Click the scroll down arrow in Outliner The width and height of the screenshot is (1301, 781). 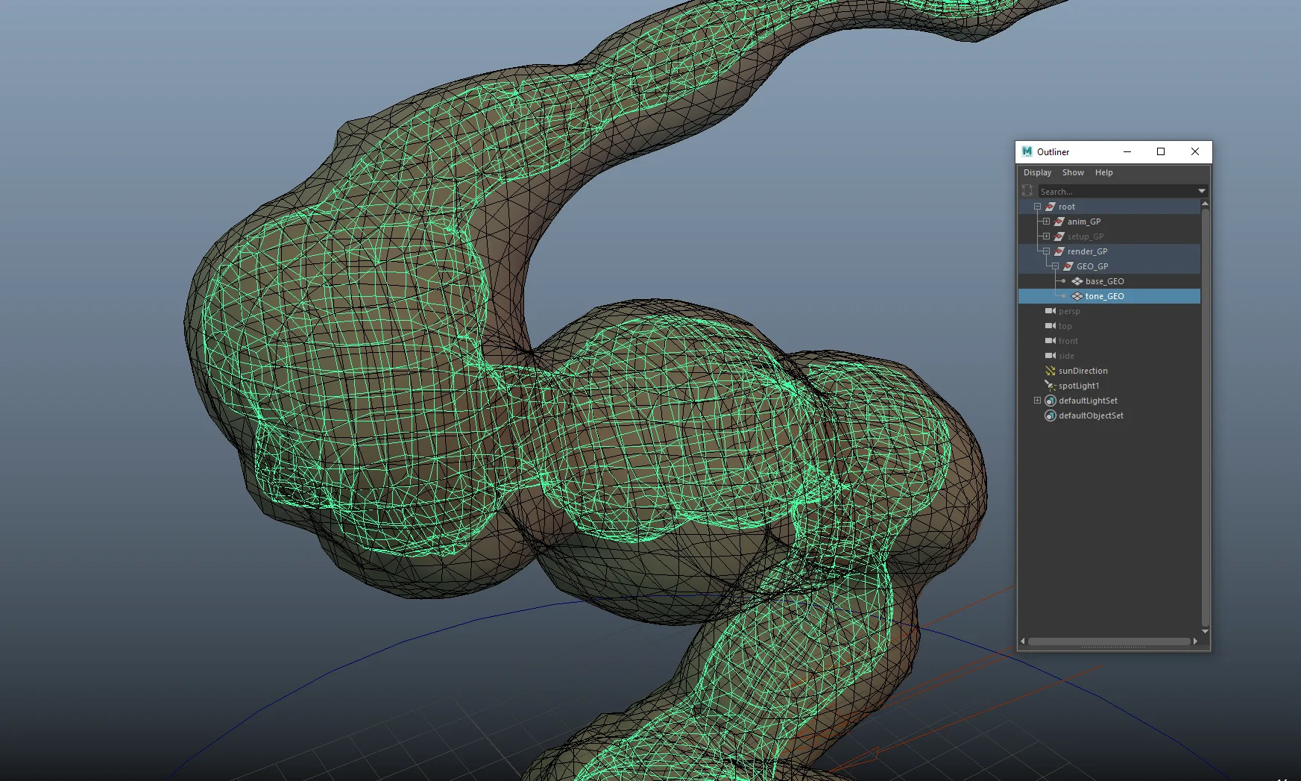[1205, 632]
